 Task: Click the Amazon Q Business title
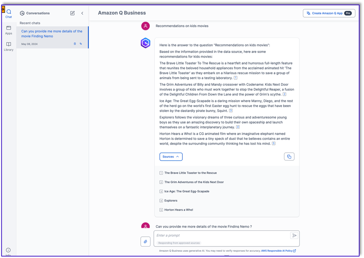pos(122,13)
